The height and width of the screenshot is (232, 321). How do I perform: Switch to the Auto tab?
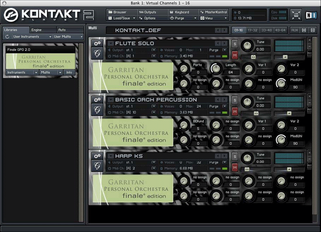pos(70,30)
